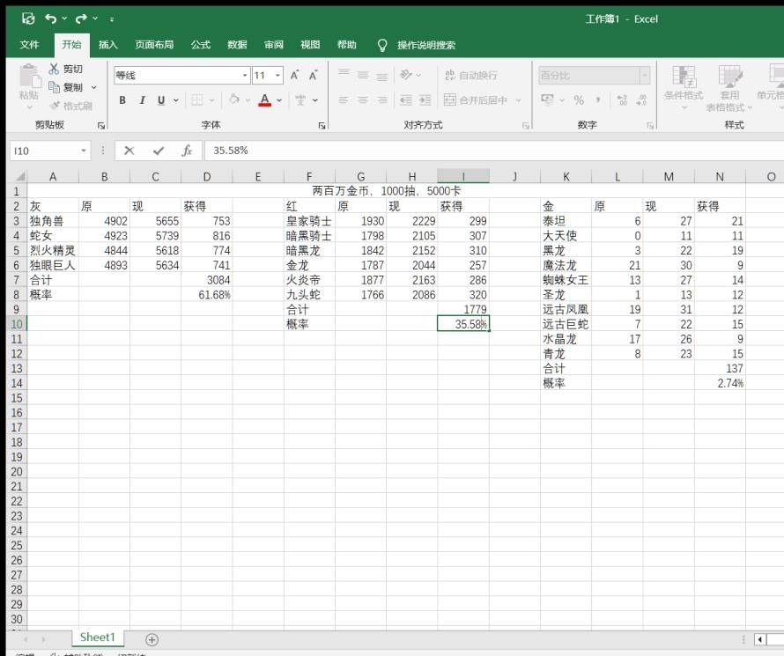Click the Save icon in quick access toolbar
This screenshot has width=784, height=656.
(x=28, y=19)
